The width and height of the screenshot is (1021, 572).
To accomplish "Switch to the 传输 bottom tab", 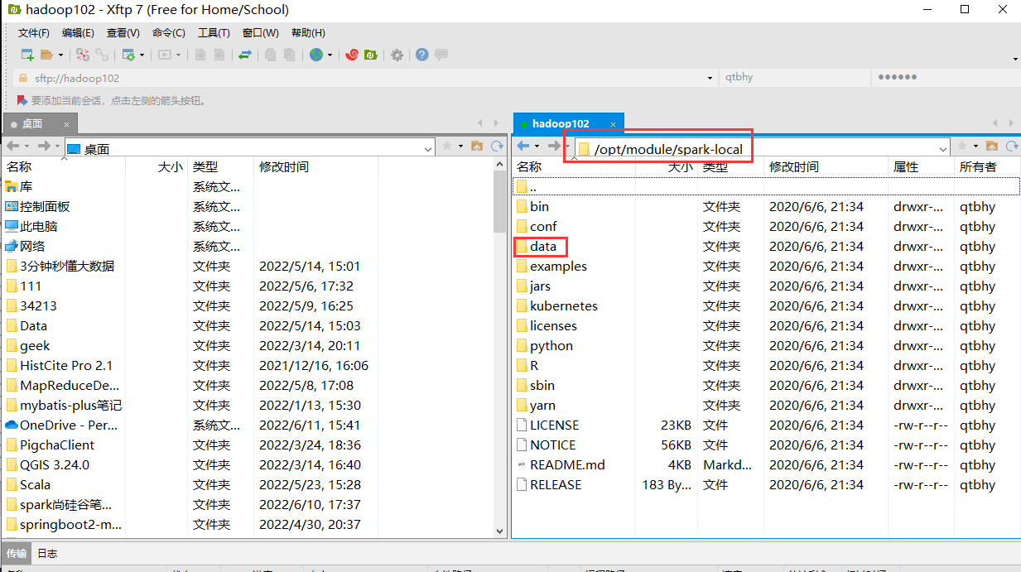I will [x=16, y=553].
